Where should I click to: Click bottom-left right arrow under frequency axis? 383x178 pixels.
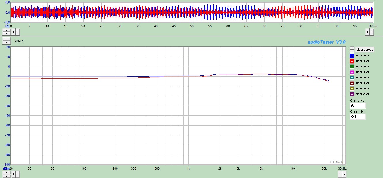[x=18, y=174]
